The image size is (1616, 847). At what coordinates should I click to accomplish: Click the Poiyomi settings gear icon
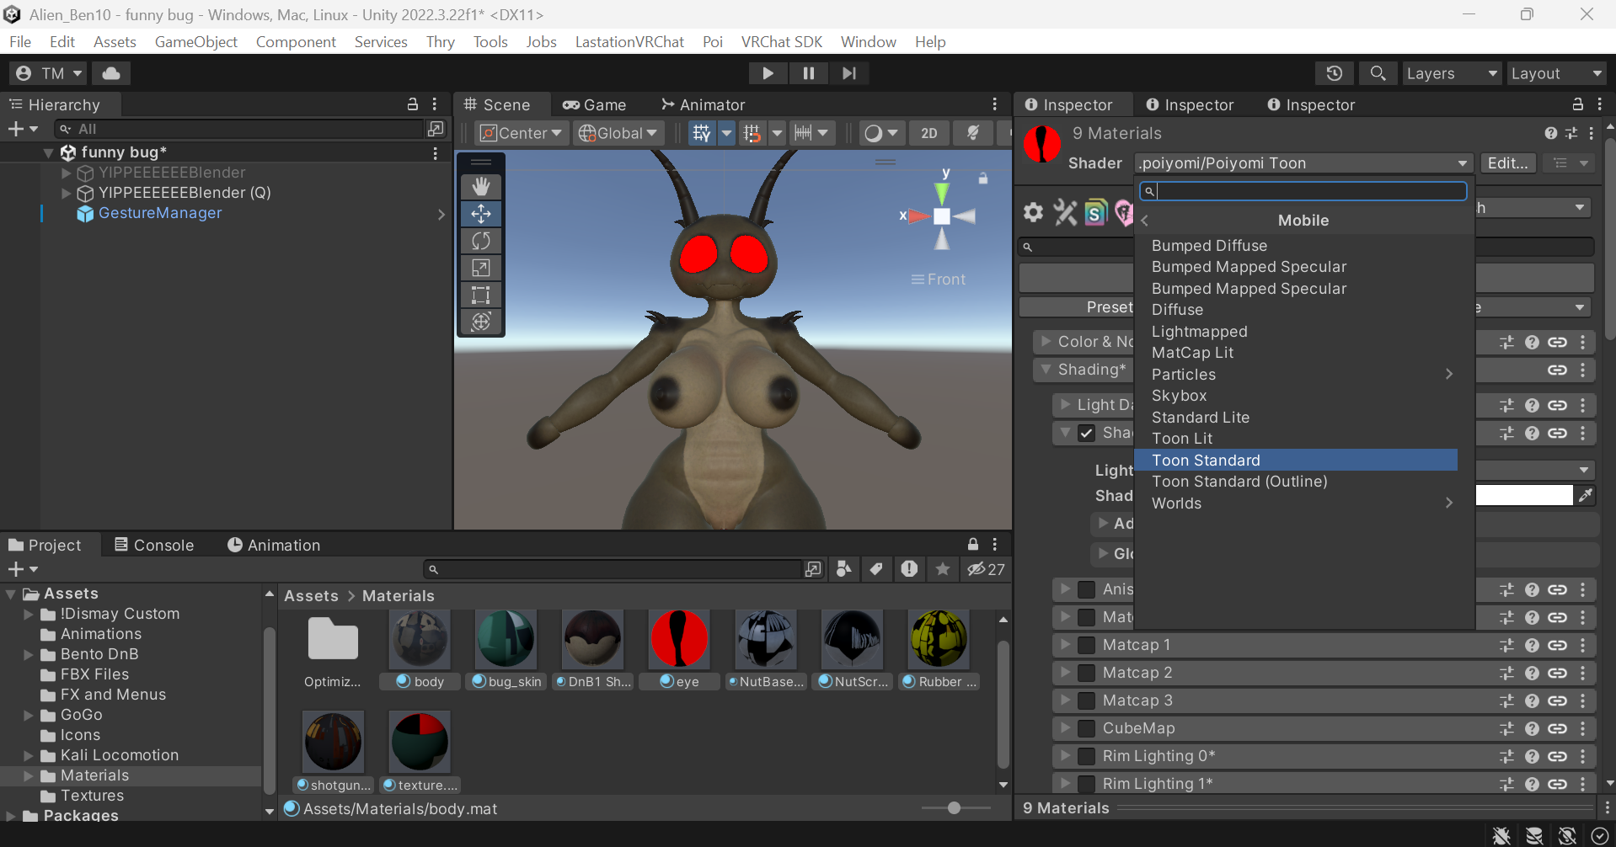[x=1033, y=212]
